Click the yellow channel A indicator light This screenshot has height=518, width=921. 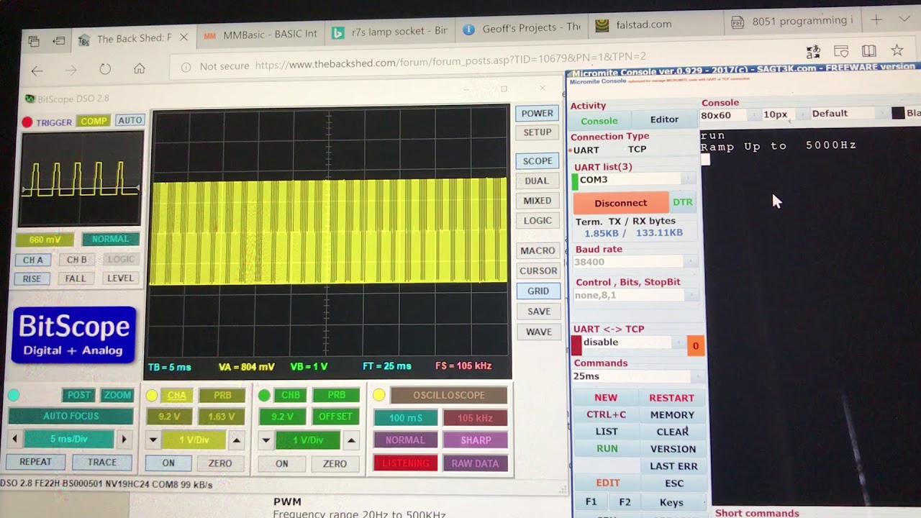click(x=151, y=396)
